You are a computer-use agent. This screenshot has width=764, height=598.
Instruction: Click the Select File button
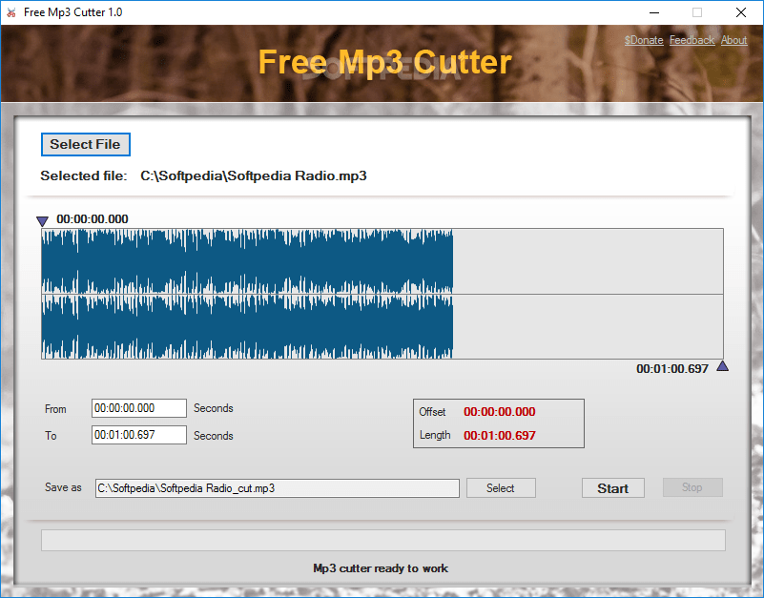[85, 144]
